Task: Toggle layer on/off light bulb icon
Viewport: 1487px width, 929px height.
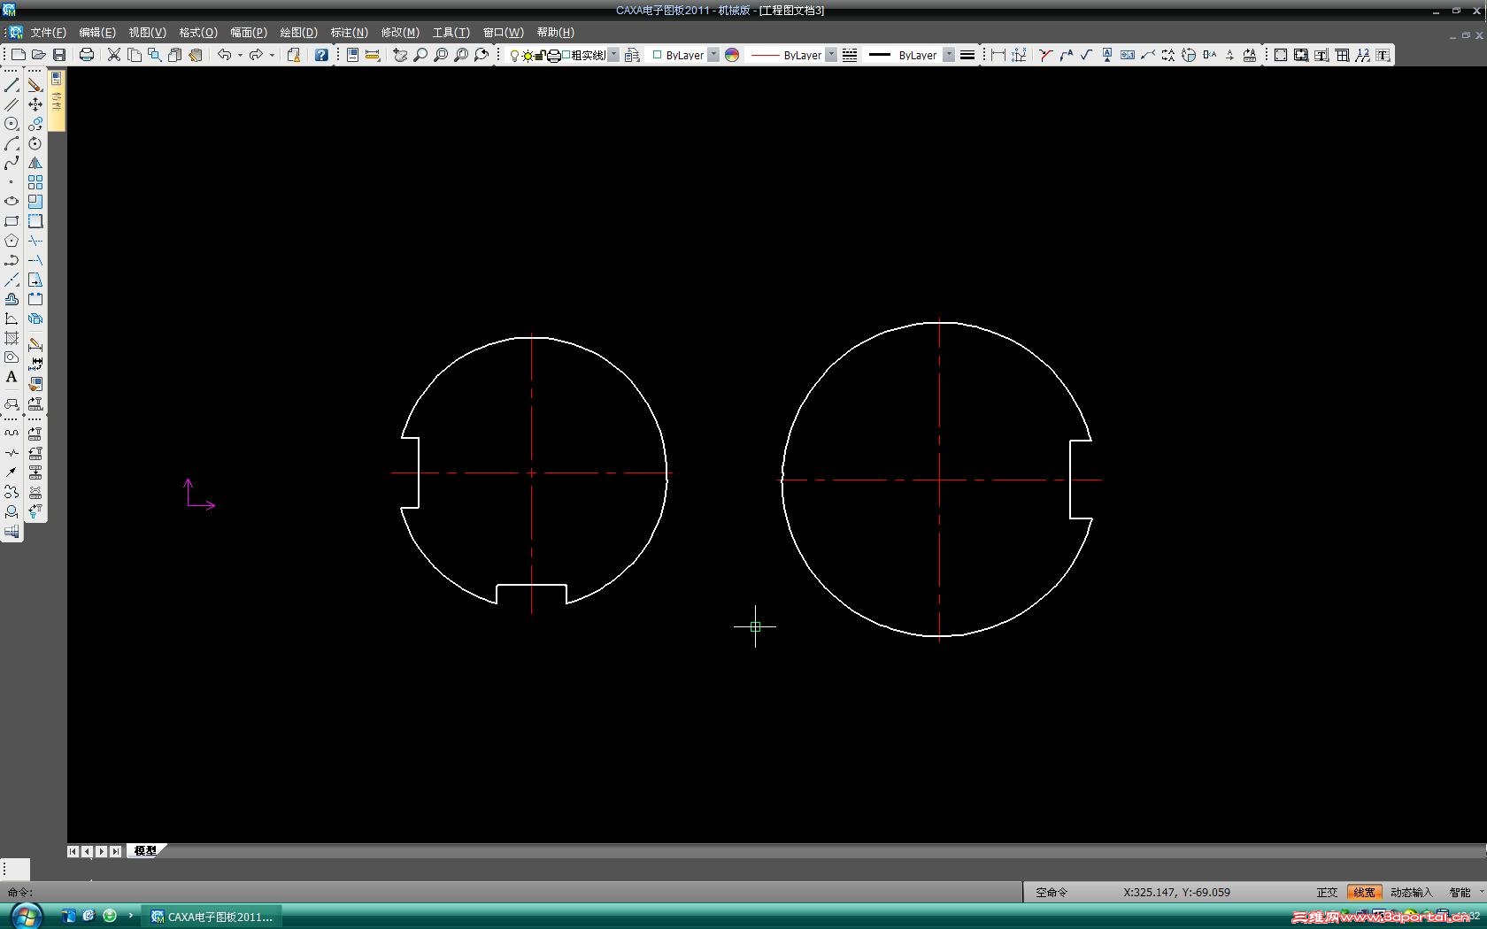Action: coord(514,56)
